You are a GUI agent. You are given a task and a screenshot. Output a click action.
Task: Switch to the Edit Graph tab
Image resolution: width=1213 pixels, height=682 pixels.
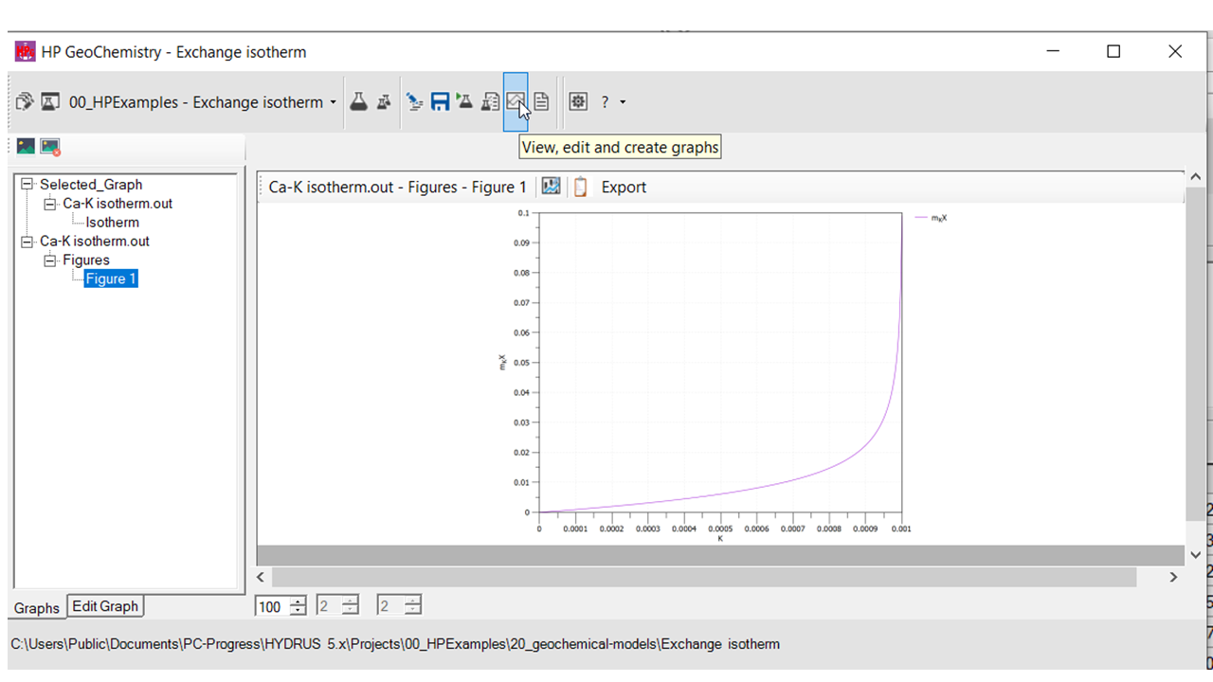(x=105, y=606)
